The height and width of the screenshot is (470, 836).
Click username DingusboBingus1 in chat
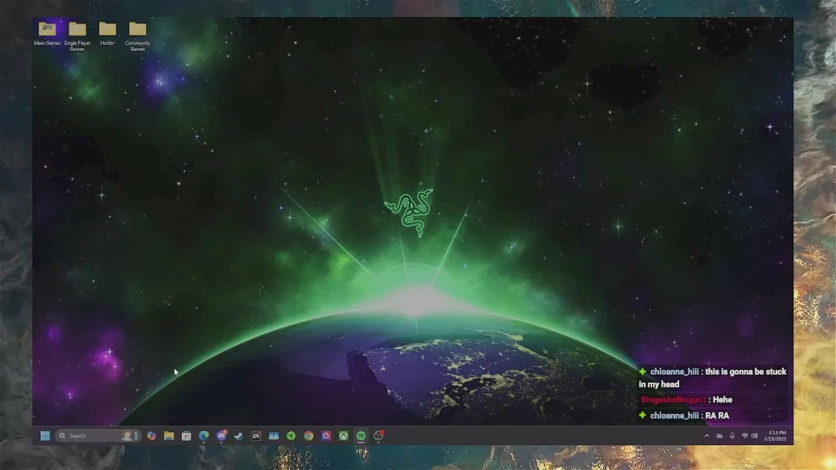coord(673,399)
